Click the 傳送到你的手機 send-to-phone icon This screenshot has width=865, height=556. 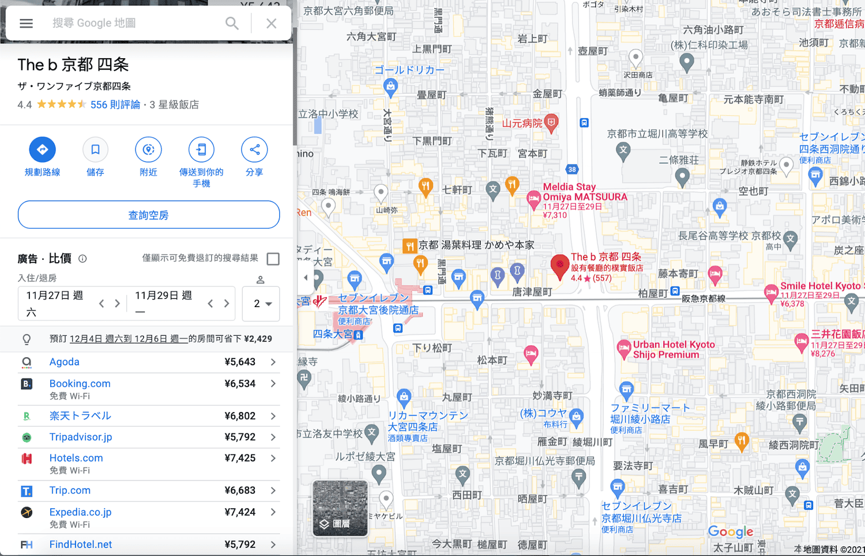(x=201, y=150)
